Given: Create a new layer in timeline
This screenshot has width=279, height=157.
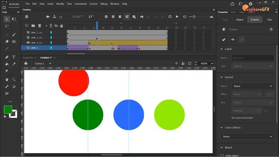Looking at the screenshot, I should click(x=27, y=26).
